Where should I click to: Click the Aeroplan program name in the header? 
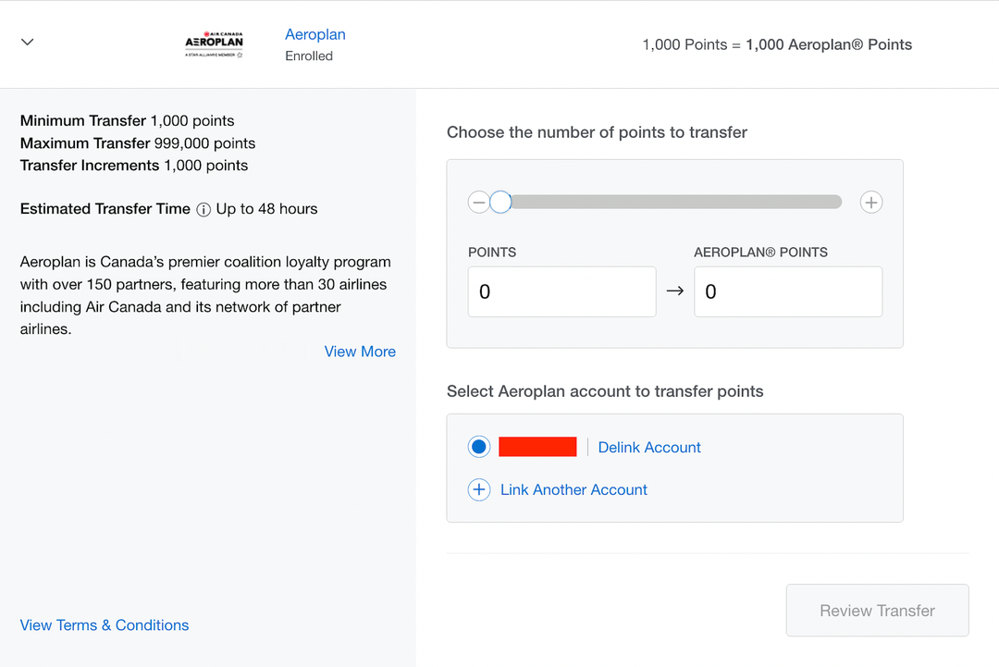click(x=314, y=34)
